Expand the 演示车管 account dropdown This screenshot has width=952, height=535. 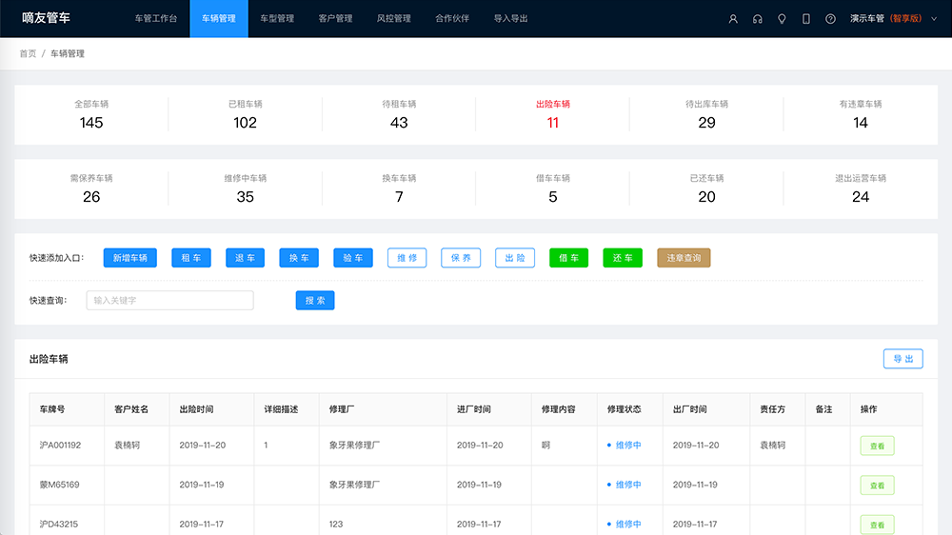(885, 19)
